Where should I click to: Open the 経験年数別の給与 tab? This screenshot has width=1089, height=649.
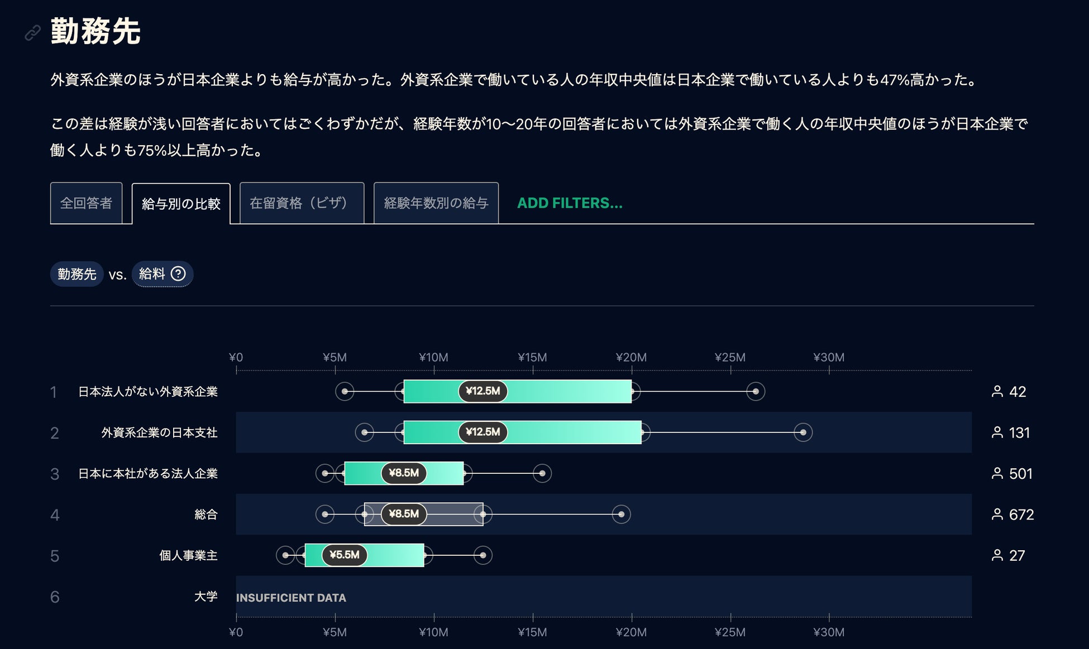pyautogui.click(x=436, y=203)
